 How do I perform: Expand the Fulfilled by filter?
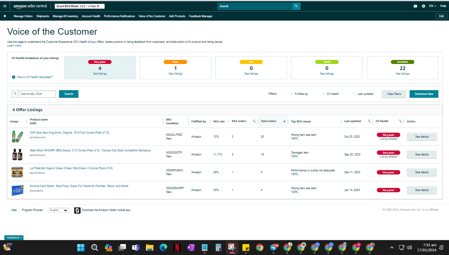point(299,94)
